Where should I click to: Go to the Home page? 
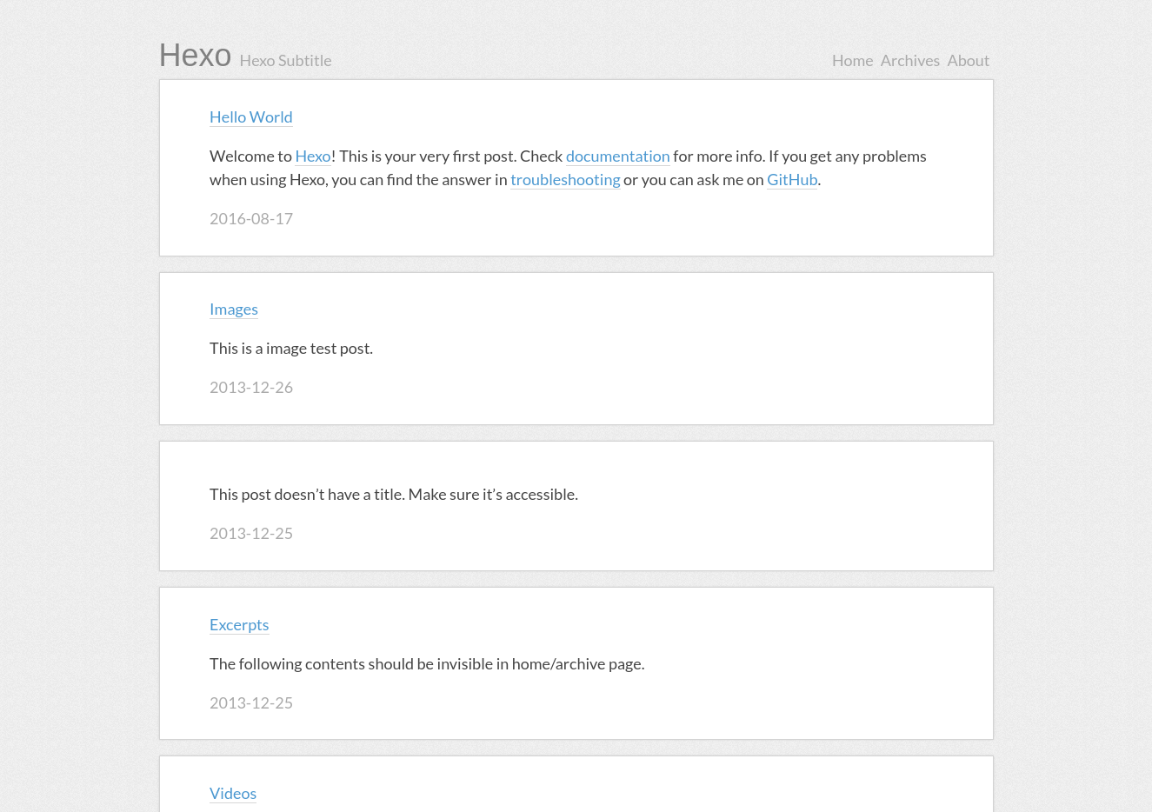pyautogui.click(x=852, y=61)
